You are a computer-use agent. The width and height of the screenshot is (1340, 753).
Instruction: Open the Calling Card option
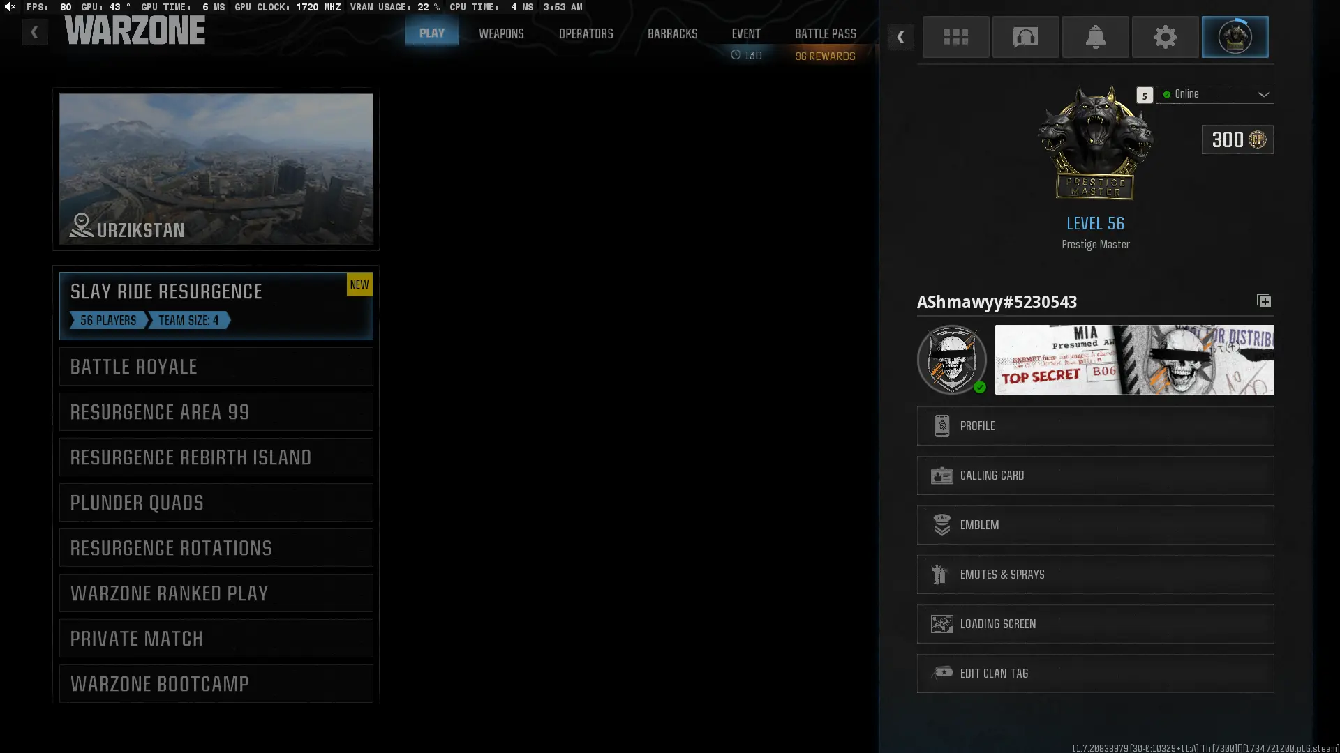(1095, 476)
